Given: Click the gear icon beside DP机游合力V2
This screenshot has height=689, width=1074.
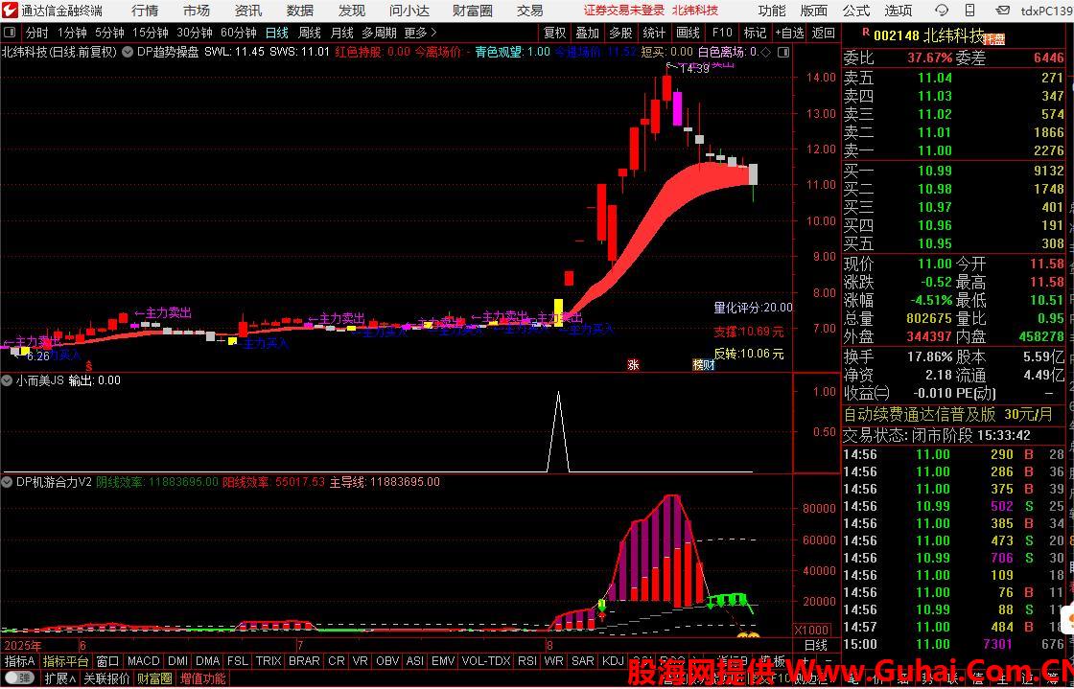Looking at the screenshot, I should click(9, 482).
